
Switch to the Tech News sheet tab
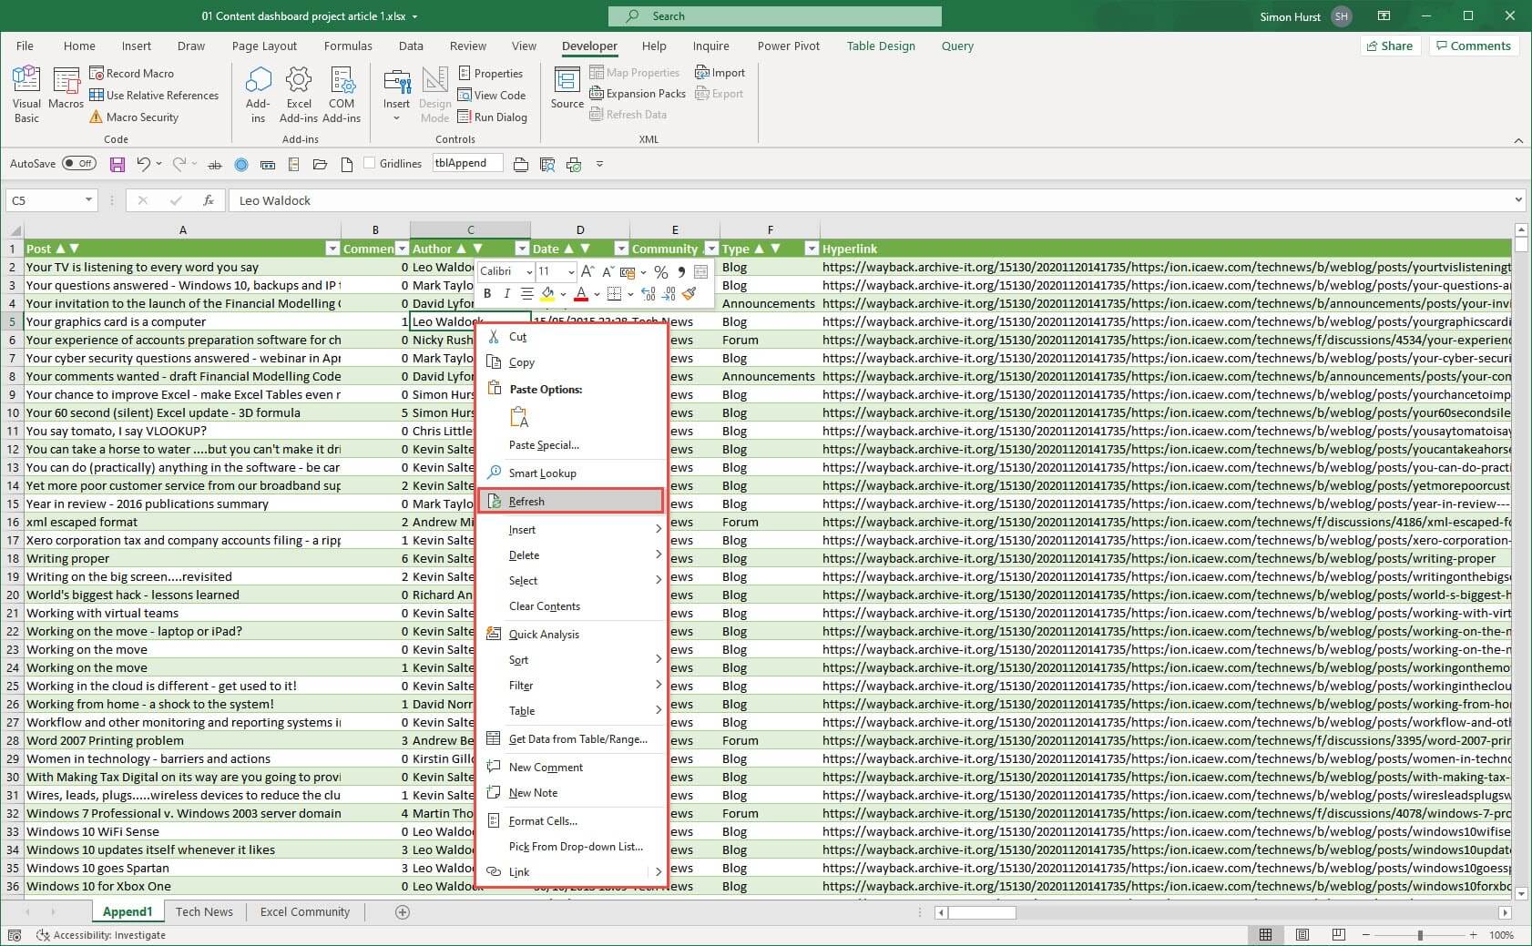[x=204, y=911]
